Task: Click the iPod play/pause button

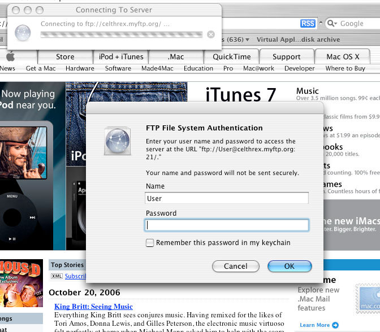Action: 12,239
